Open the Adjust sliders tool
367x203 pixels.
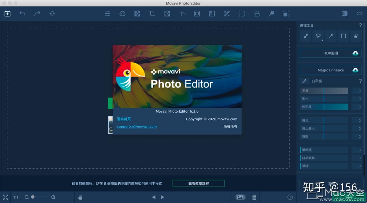(x=107, y=14)
